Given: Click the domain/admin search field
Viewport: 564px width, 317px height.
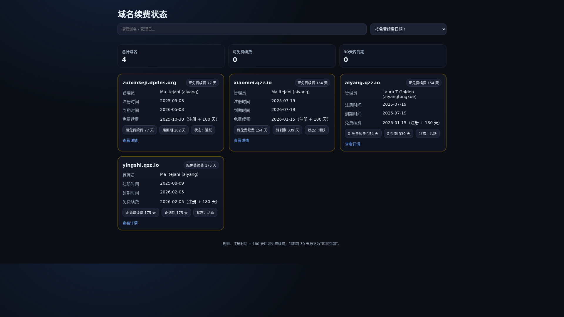Looking at the screenshot, I should coord(242,29).
